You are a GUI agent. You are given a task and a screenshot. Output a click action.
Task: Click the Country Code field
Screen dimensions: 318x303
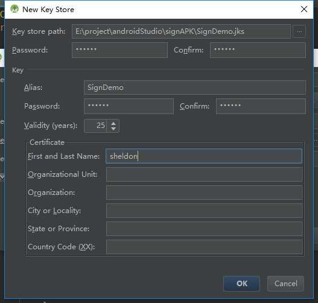point(204,247)
